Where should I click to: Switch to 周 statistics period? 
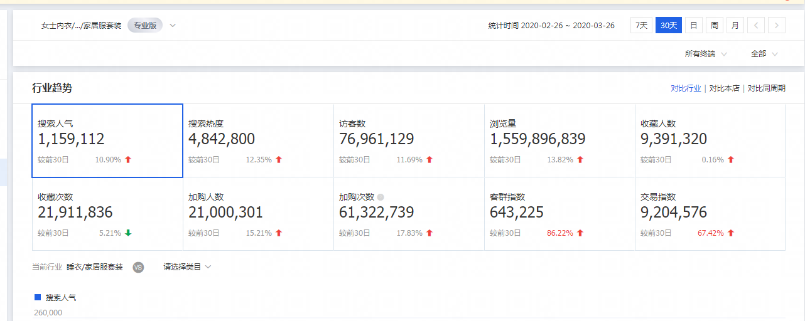click(714, 26)
